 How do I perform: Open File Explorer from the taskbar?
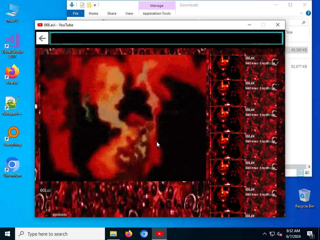pyautogui.click(x=113, y=234)
